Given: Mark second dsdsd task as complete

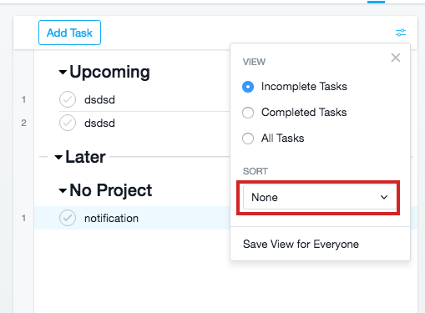Looking at the screenshot, I should click(68, 123).
